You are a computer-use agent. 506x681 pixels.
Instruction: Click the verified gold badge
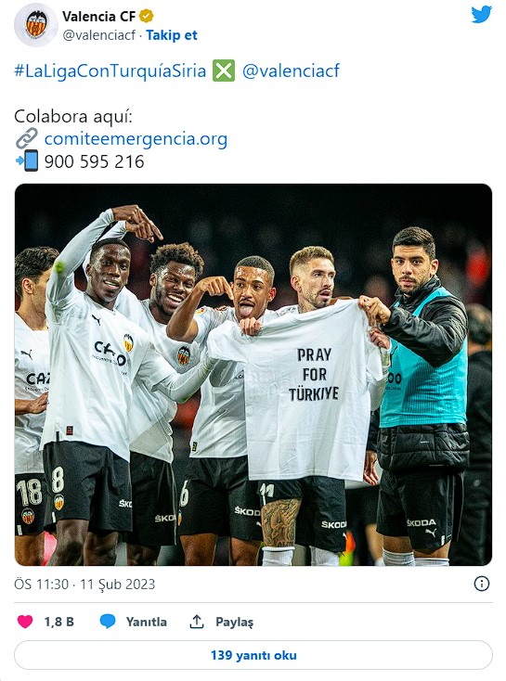pyautogui.click(x=146, y=17)
